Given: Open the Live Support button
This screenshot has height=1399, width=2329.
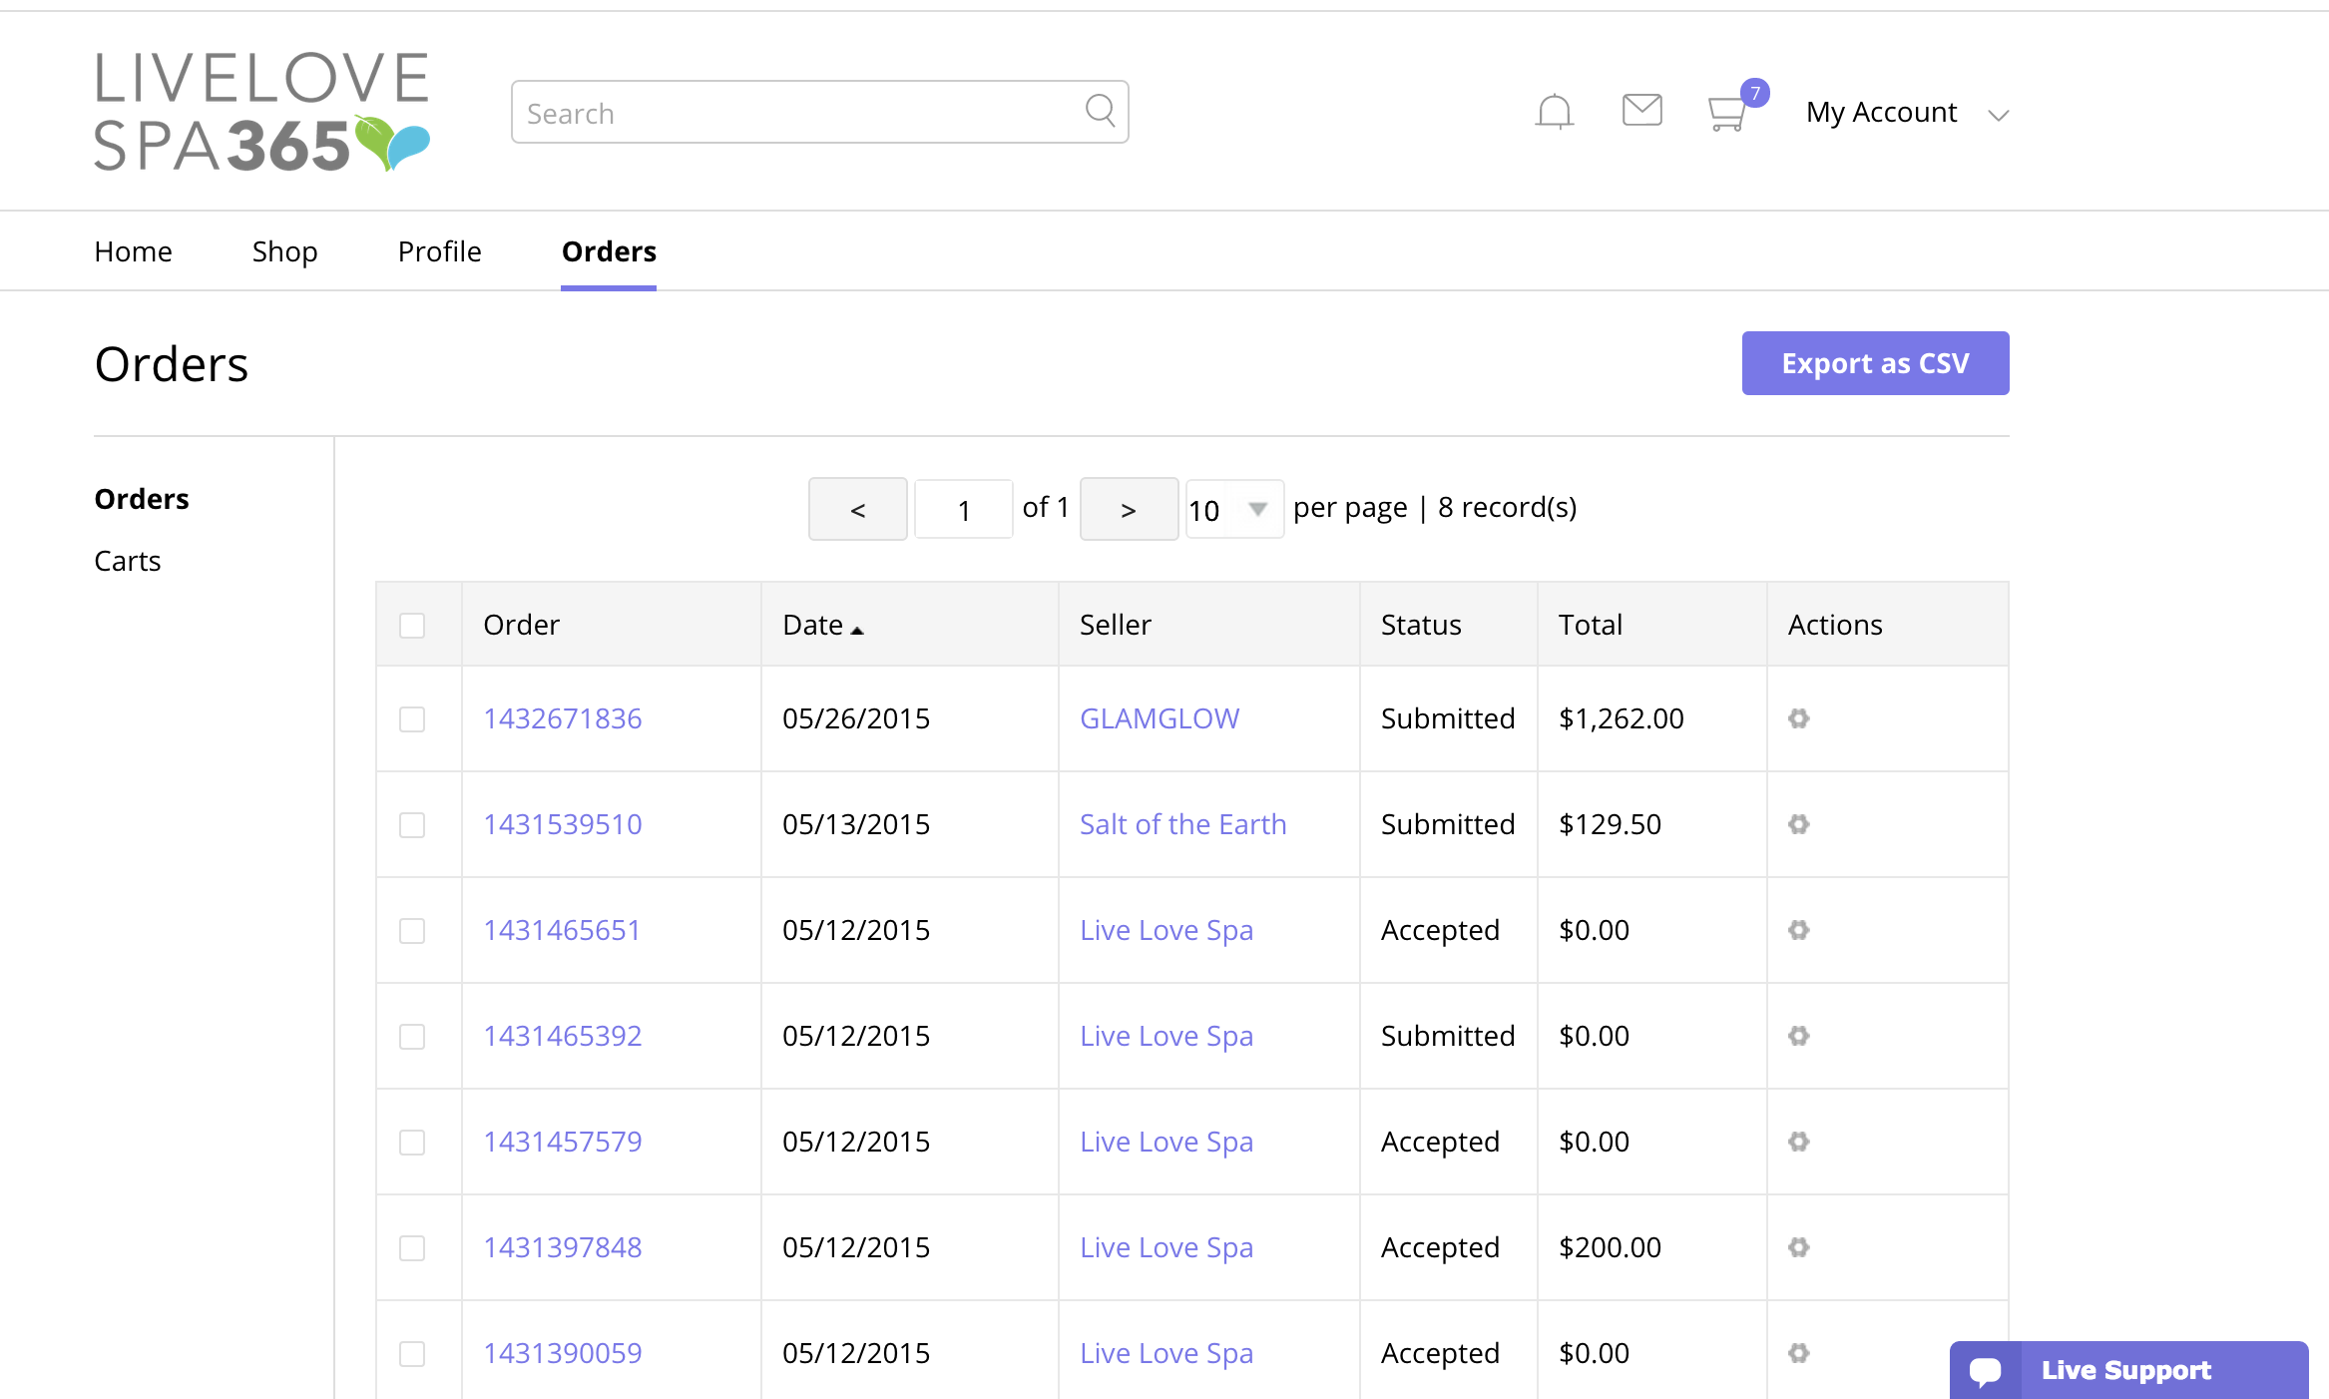Looking at the screenshot, I should coord(2128,1370).
